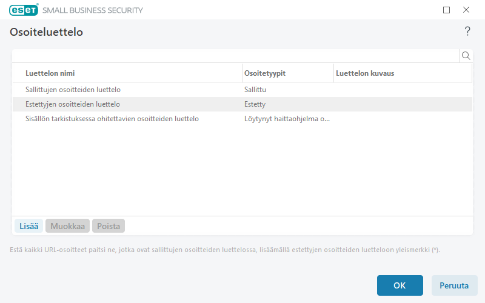Click the Estetty address type cell

tap(255, 104)
